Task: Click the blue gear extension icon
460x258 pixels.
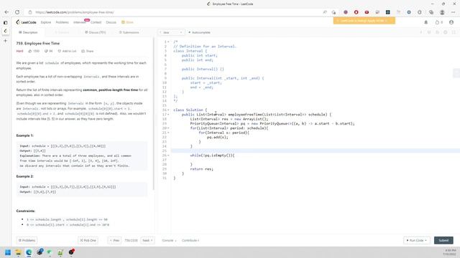Action: 409,12
